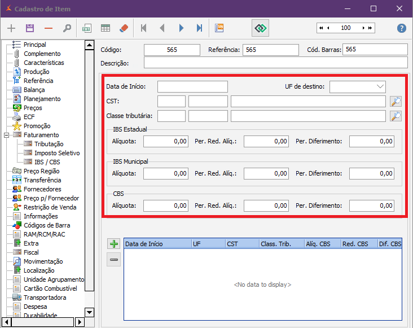Click the Descrição text field
The height and width of the screenshot is (328, 413).
coord(275,63)
